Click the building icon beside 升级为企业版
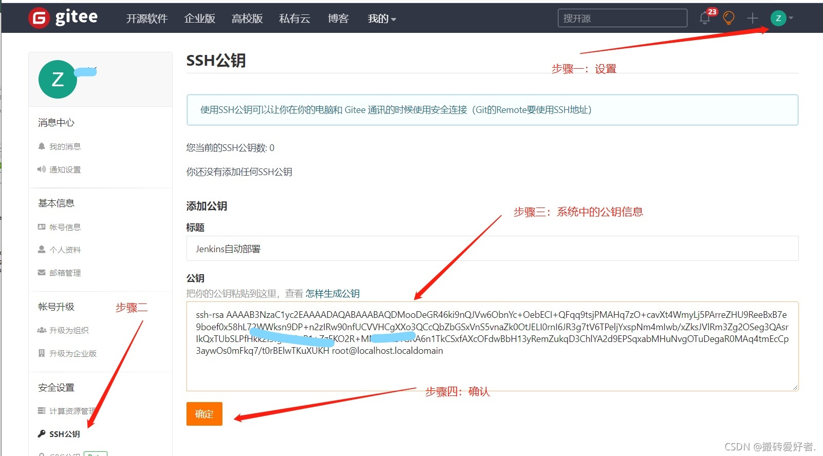This screenshot has width=823, height=456. (x=42, y=353)
